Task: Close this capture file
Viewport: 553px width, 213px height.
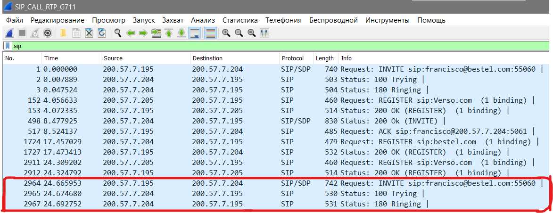Action: (x=89, y=33)
